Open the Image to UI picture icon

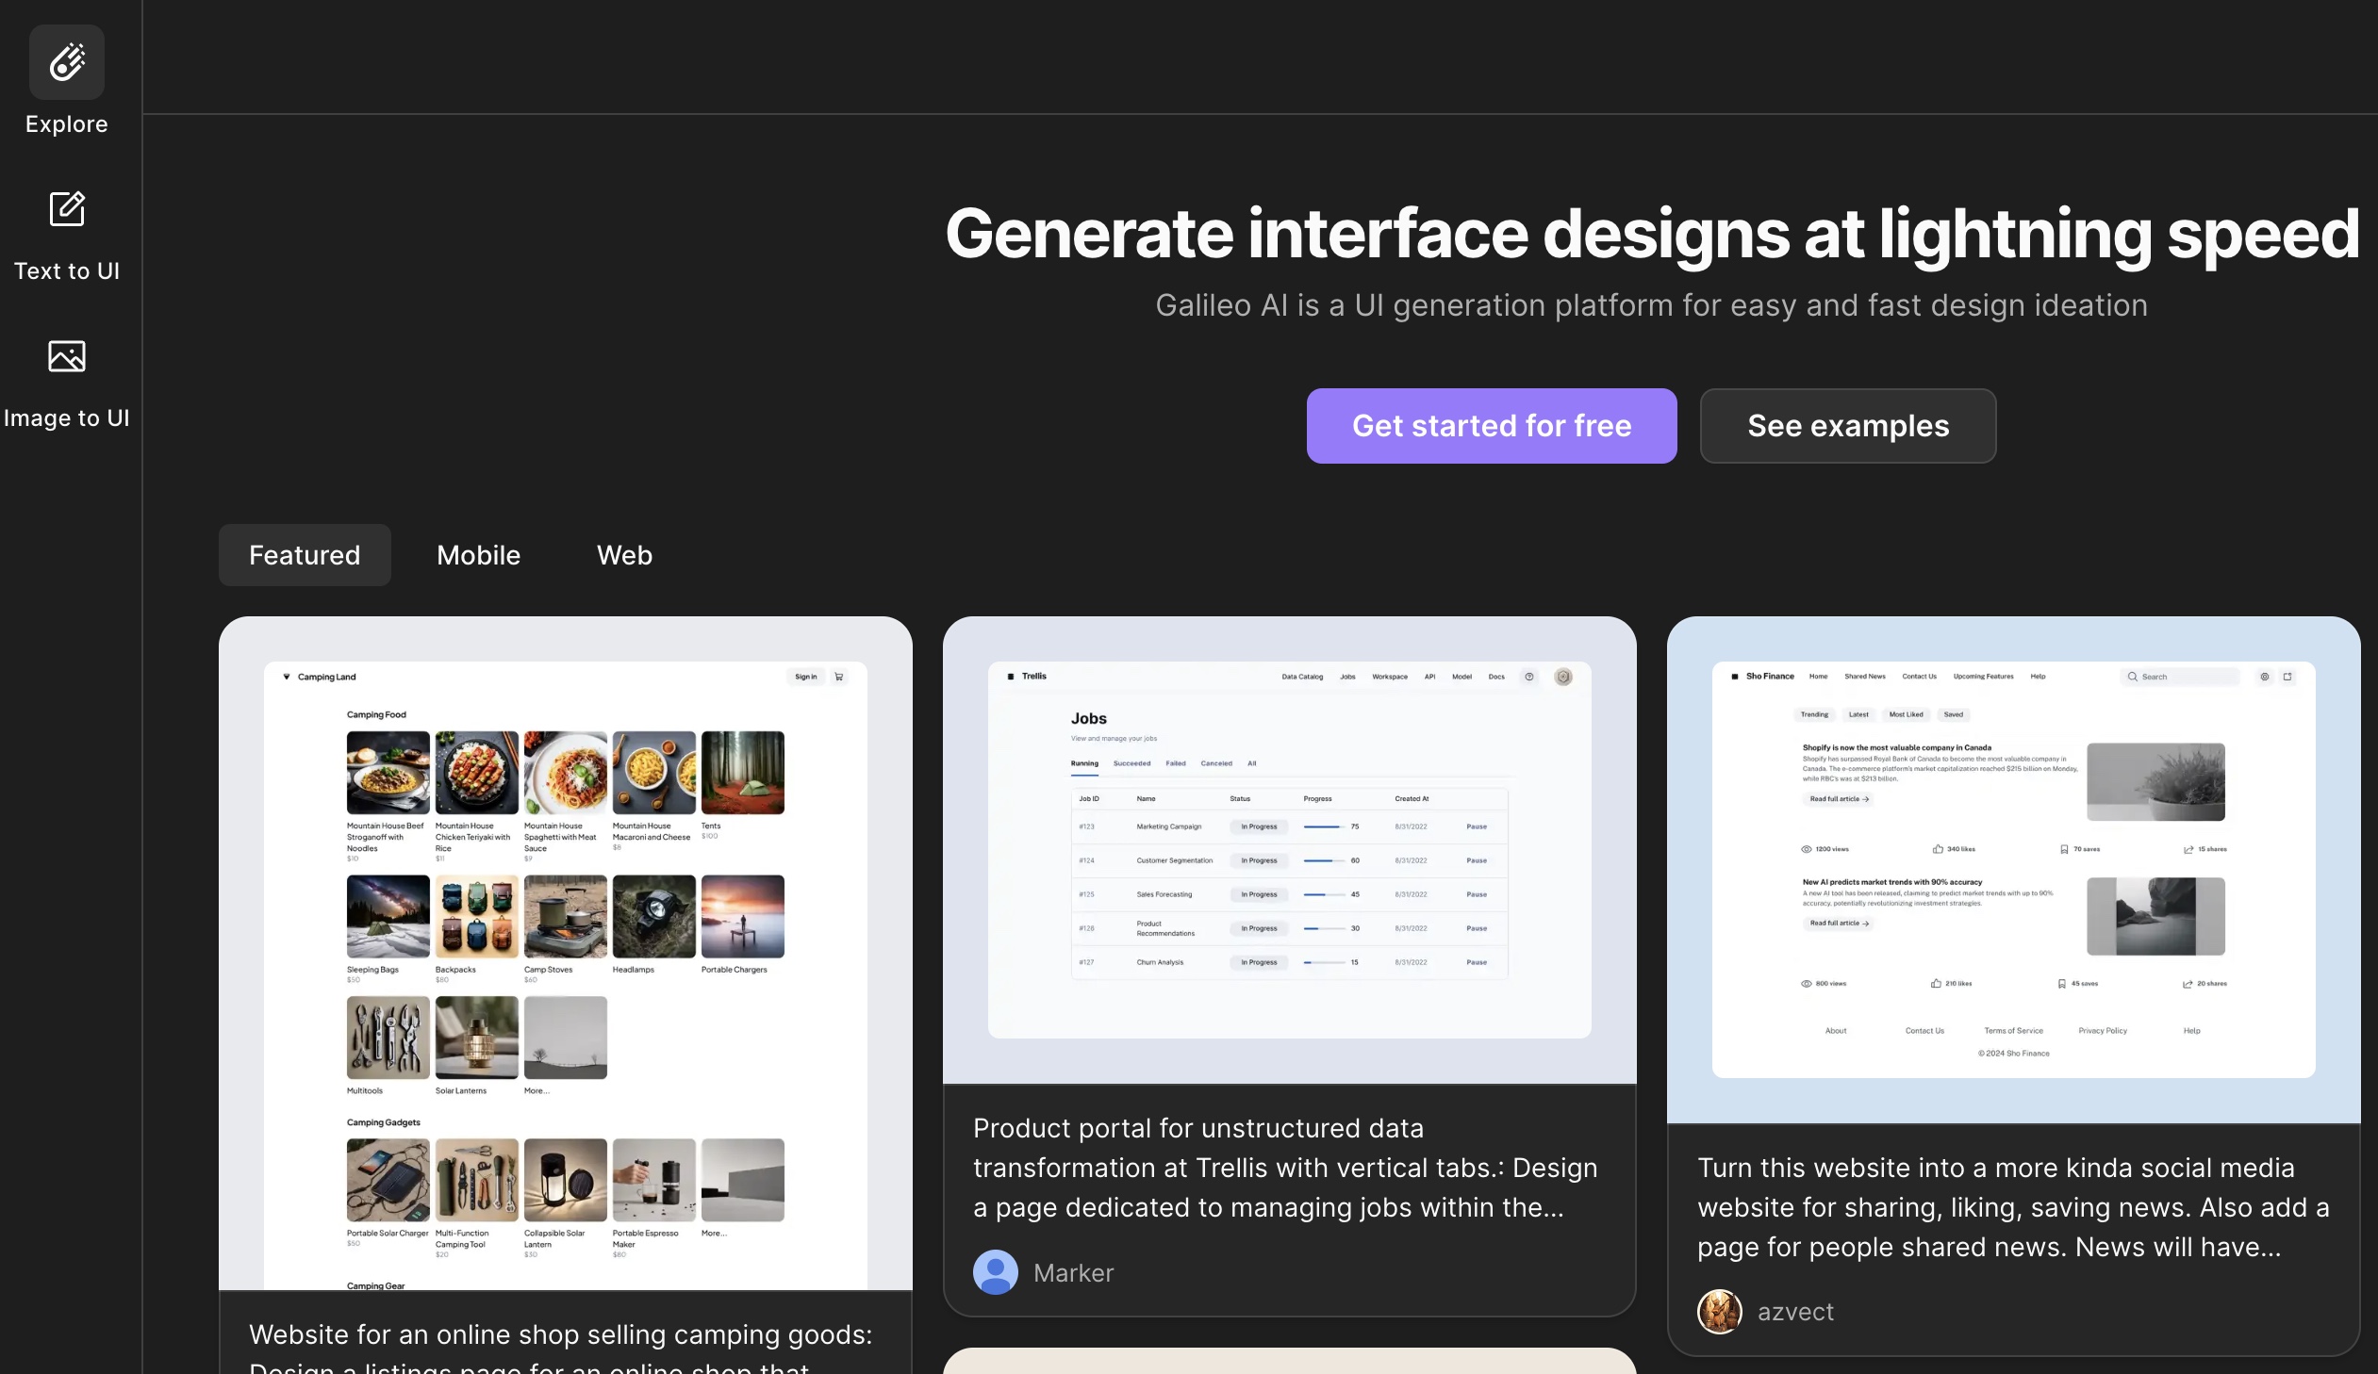(x=66, y=355)
